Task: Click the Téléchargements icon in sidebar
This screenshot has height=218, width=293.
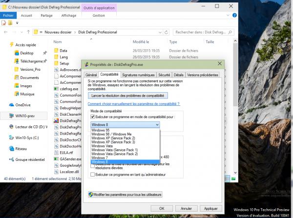Action: point(17,61)
